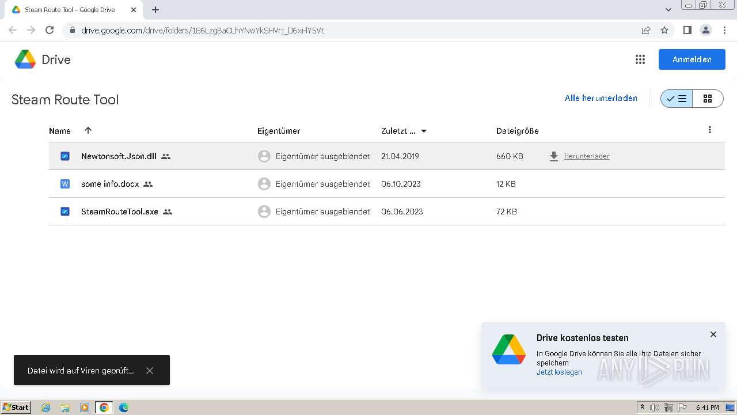Close the Steam Route Tool tab
This screenshot has width=737, height=415.
tap(134, 10)
